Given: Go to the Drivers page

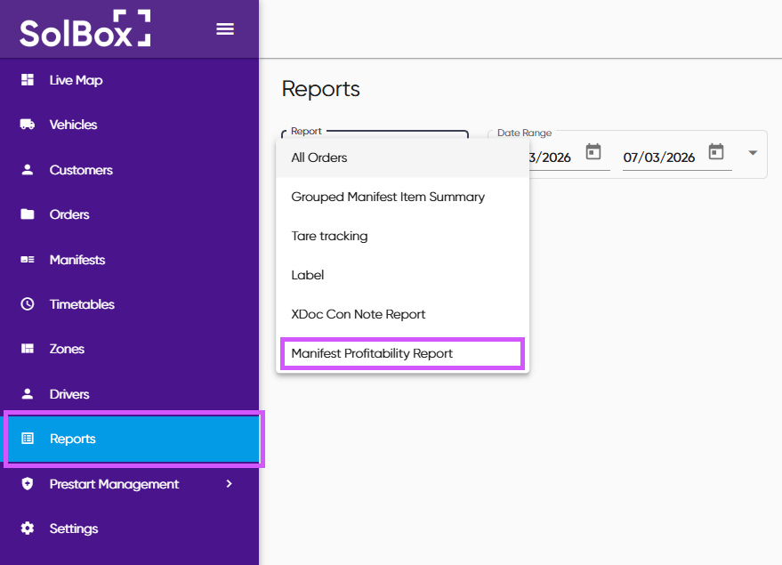Looking at the screenshot, I should point(69,394).
